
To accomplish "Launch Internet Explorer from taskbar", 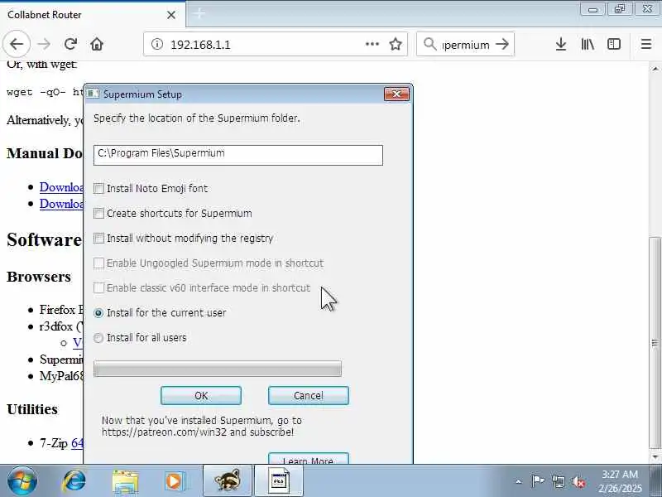I will pos(74,481).
